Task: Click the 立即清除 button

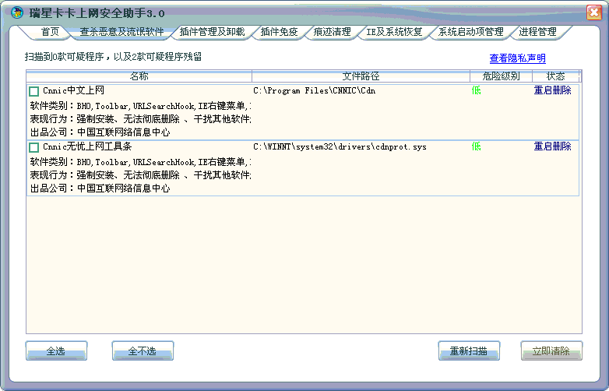Action: pyautogui.click(x=551, y=351)
